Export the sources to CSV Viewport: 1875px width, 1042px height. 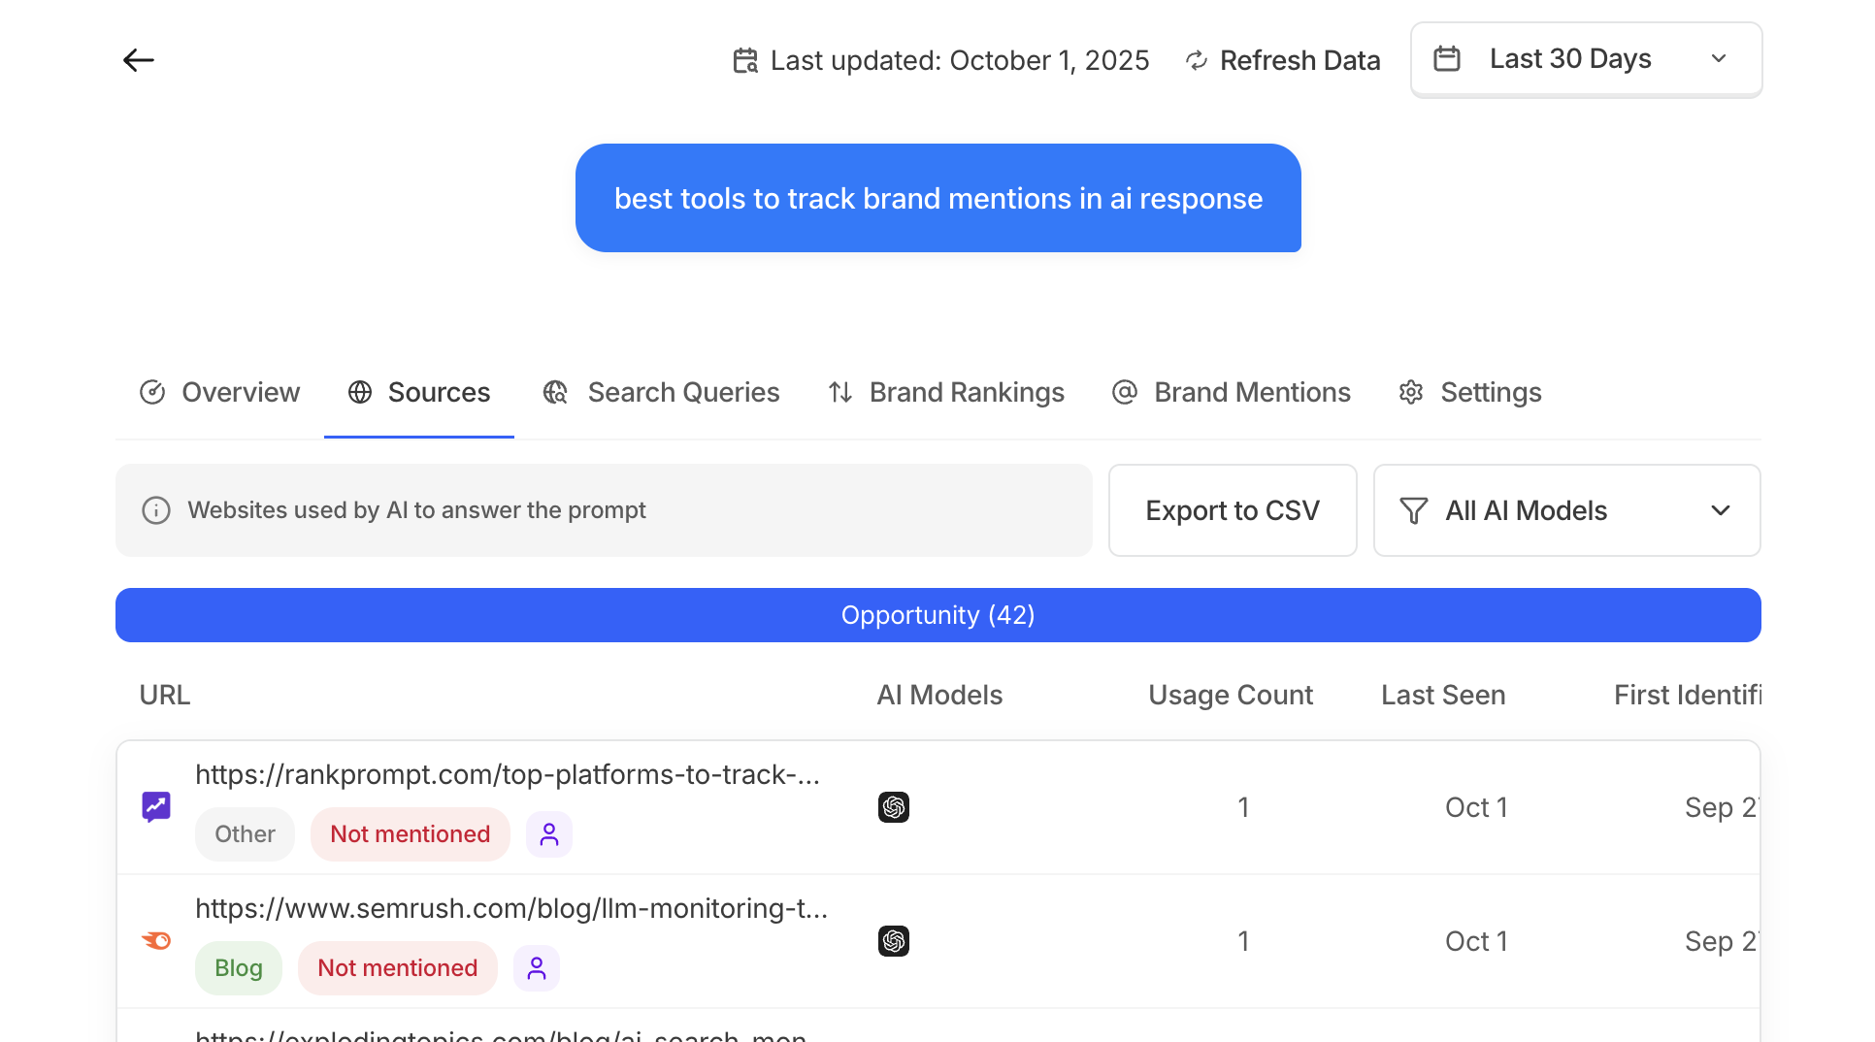tap(1233, 510)
